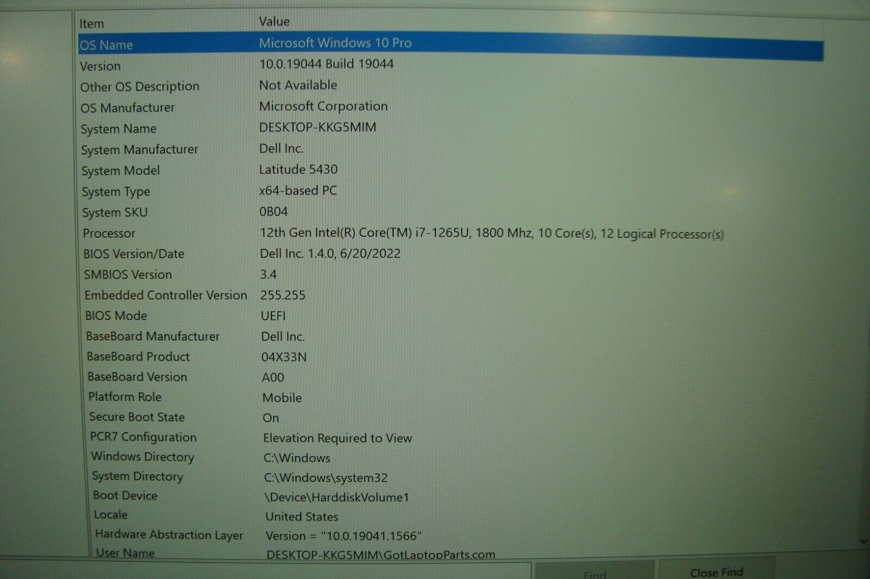Image resolution: width=870 pixels, height=579 pixels.
Task: Select the Boot Device row
Action: click(450, 496)
